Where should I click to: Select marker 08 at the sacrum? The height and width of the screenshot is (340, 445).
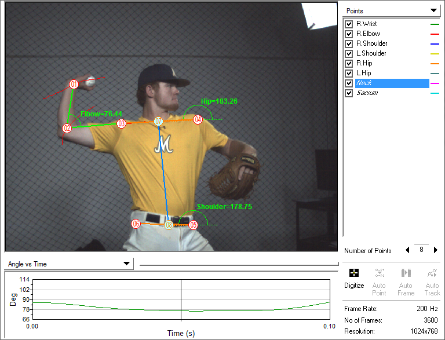[x=169, y=225]
